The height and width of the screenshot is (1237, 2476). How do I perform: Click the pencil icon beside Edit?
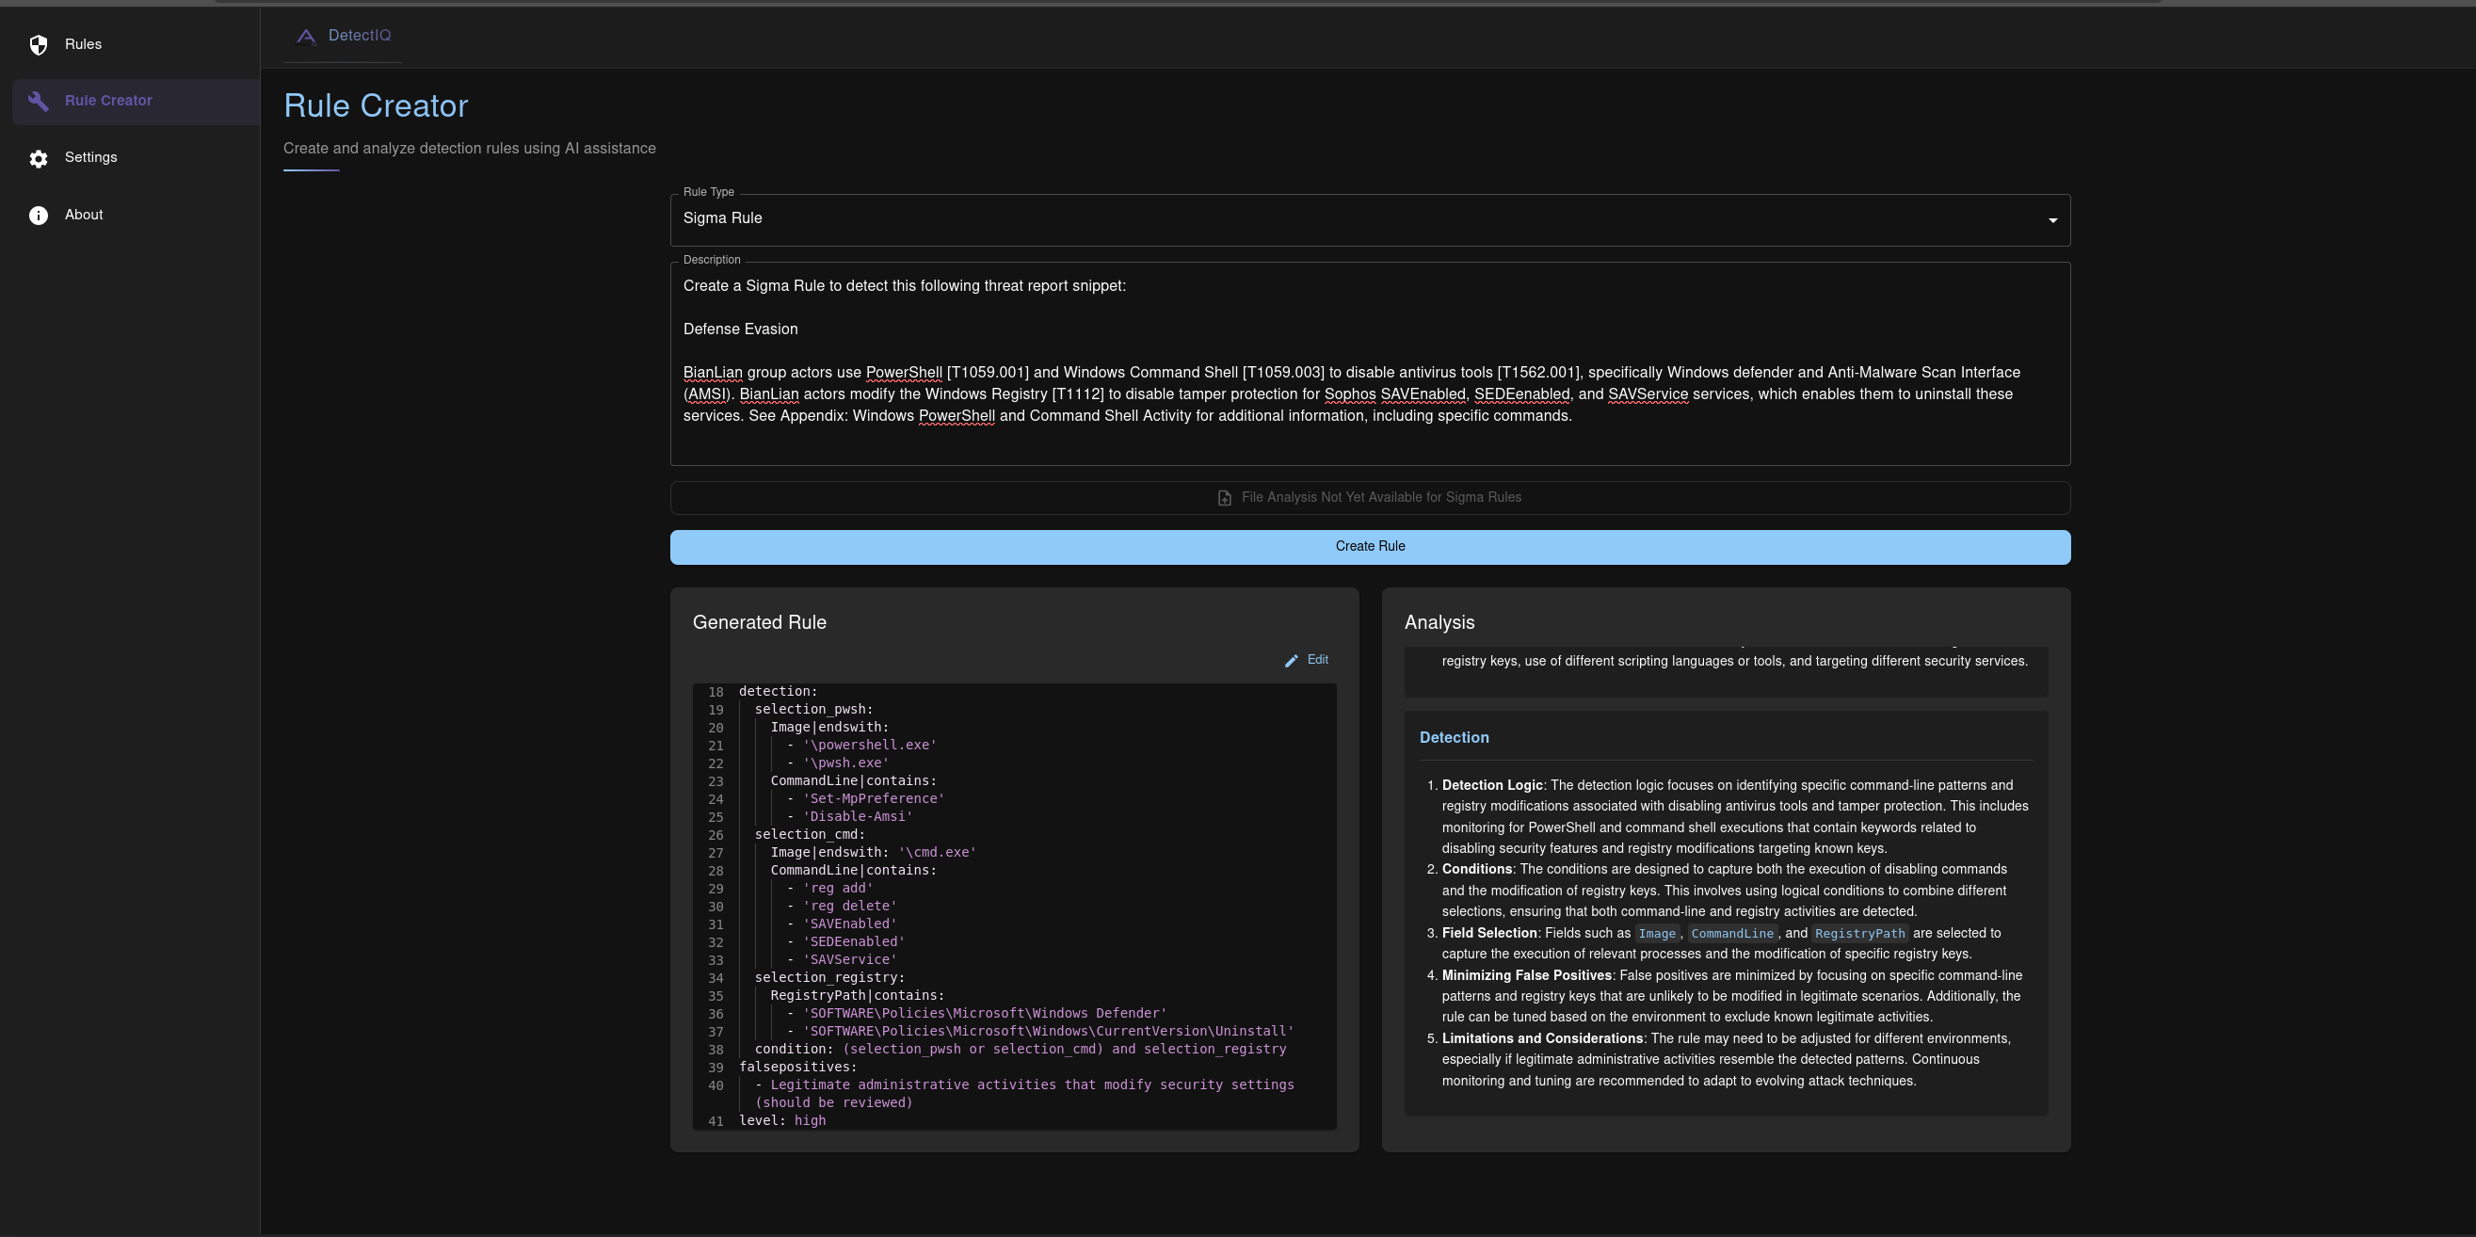point(1291,660)
